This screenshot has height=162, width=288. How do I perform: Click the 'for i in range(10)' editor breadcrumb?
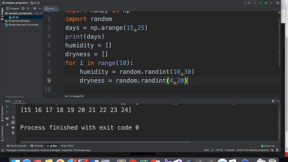click(74, 96)
